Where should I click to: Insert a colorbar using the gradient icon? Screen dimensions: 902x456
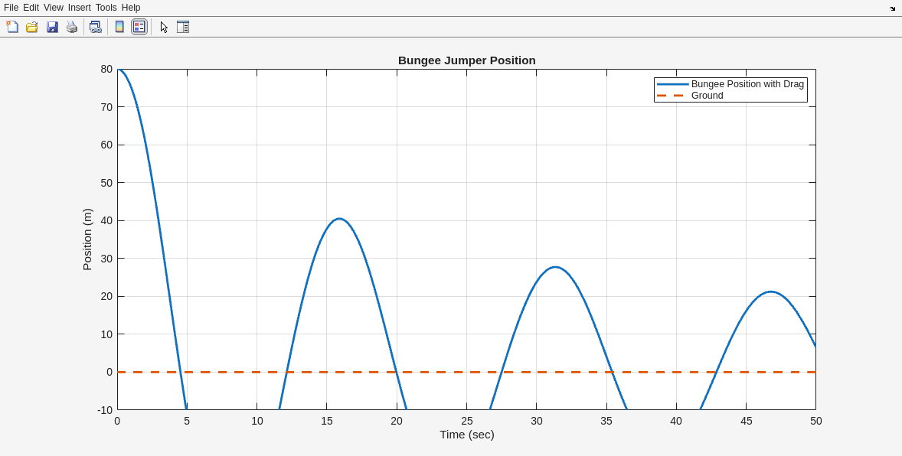tap(119, 27)
